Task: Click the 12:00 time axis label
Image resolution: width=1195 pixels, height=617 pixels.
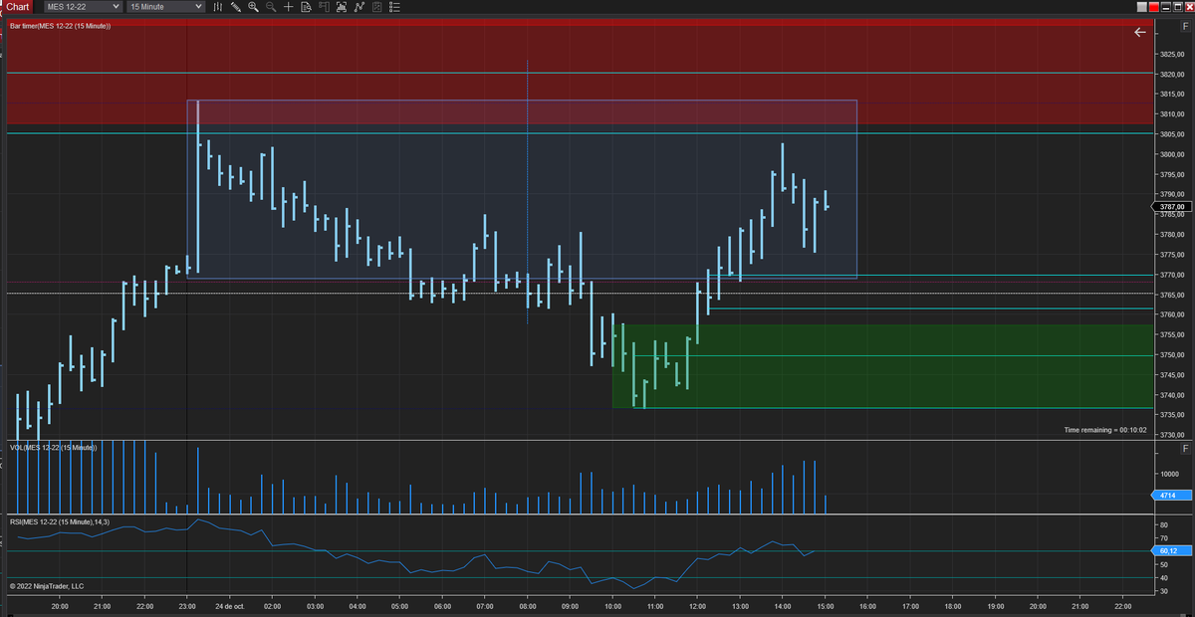Action: 697,605
